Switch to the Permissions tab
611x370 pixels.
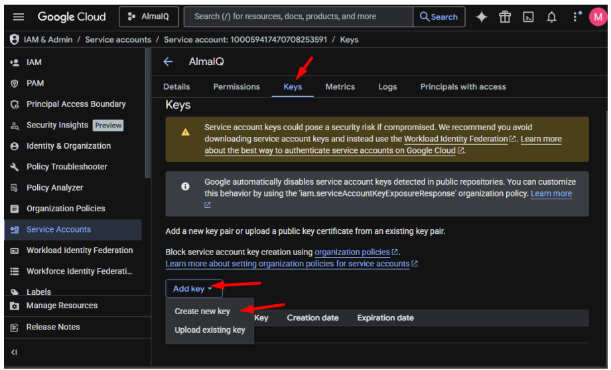click(x=237, y=86)
